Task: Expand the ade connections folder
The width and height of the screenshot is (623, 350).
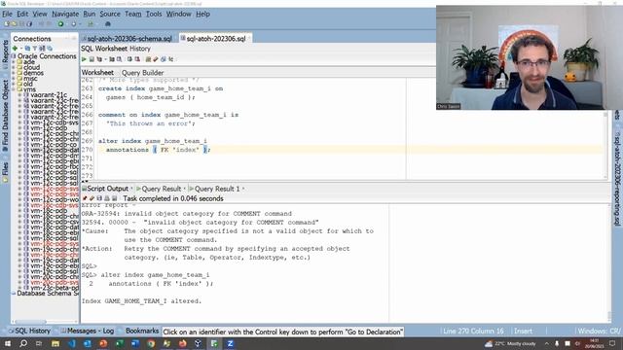Action: click(14, 62)
